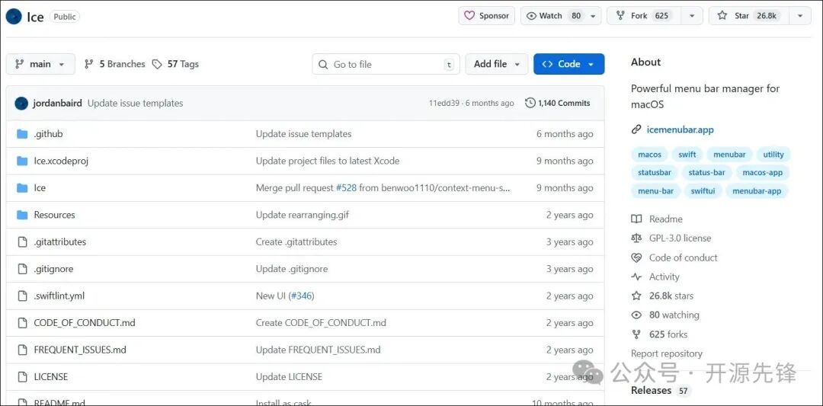Open the main branch selector dropdown
This screenshot has height=406, width=823.
(x=40, y=64)
